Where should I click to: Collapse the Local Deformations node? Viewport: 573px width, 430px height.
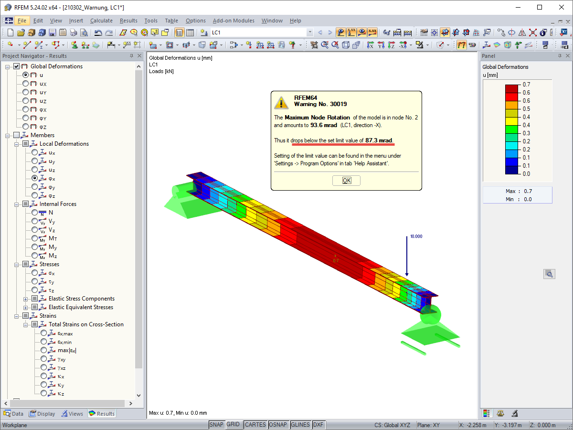[17, 144]
